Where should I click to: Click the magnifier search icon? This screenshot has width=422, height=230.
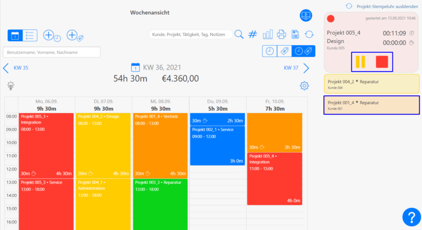239,34
